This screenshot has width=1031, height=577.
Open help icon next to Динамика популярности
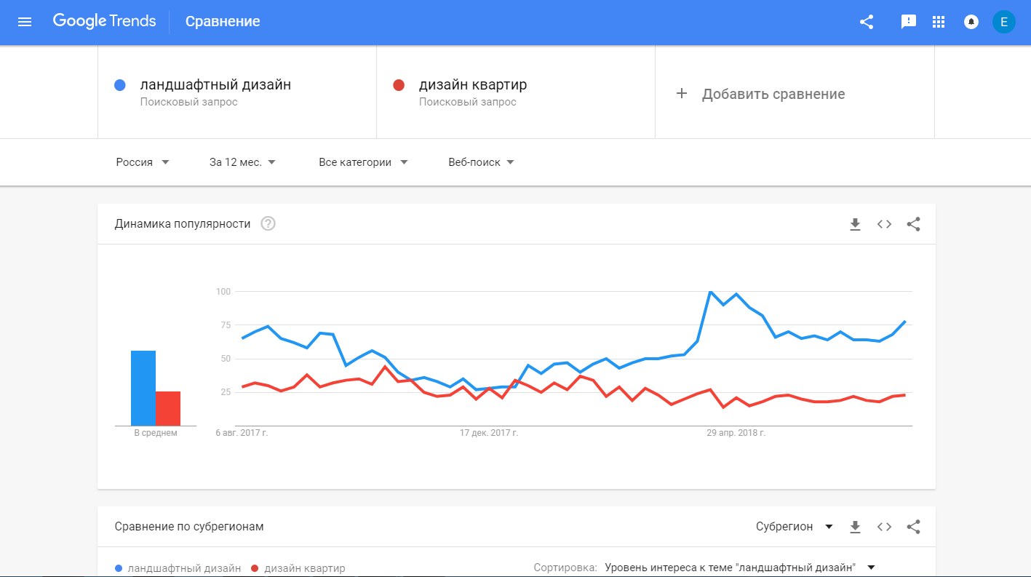click(268, 224)
